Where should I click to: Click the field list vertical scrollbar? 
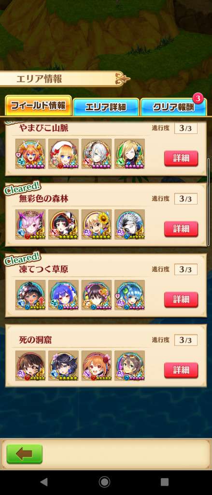(208, 203)
